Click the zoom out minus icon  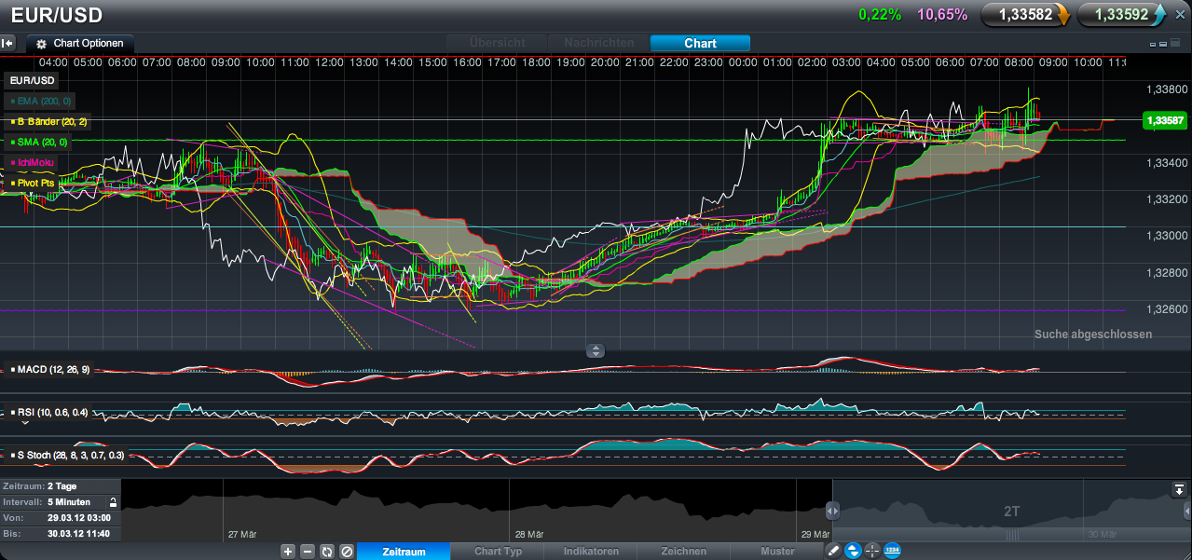click(307, 551)
